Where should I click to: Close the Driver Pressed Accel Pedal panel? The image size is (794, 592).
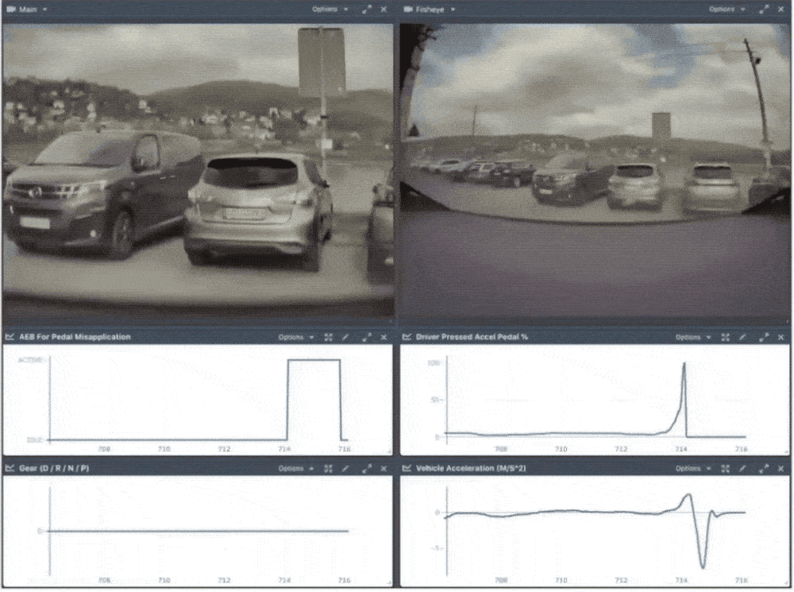coord(781,337)
